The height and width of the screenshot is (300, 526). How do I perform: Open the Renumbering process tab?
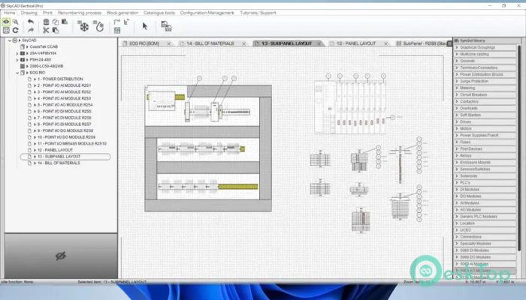(x=79, y=13)
